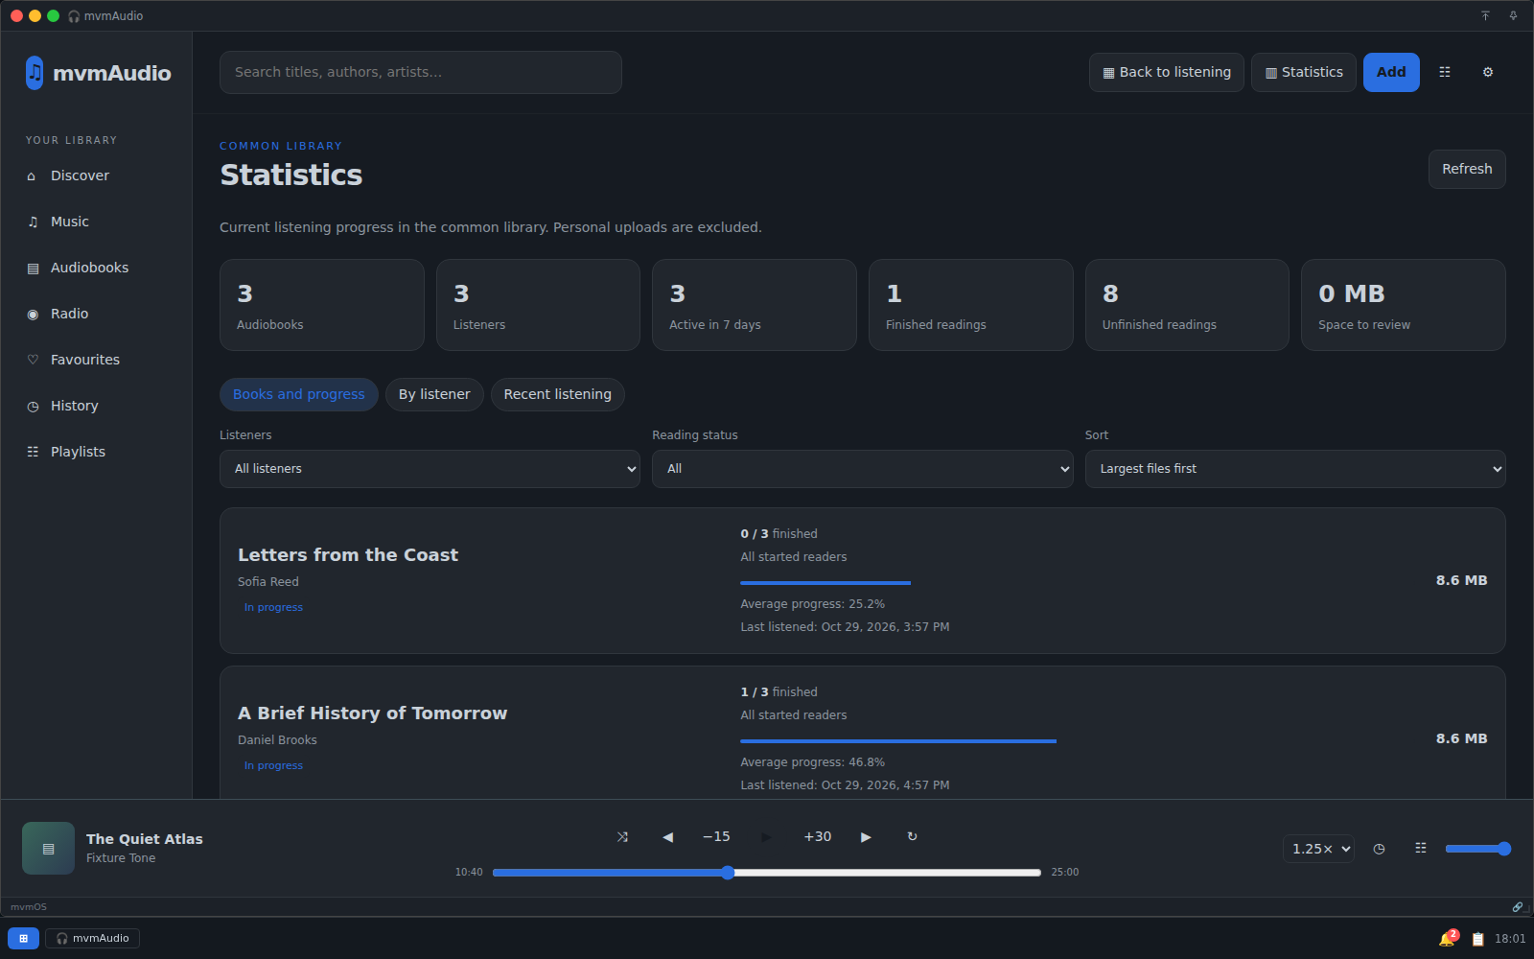The height and width of the screenshot is (959, 1534).
Task: Click the Space to review card
Action: click(x=1404, y=305)
